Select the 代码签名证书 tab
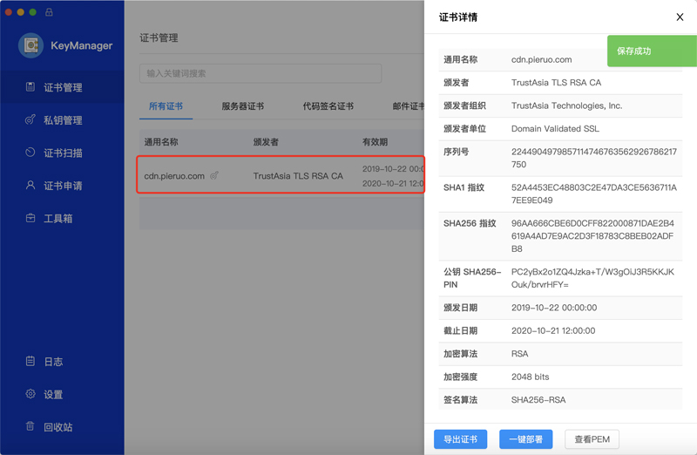697x455 pixels. (328, 106)
